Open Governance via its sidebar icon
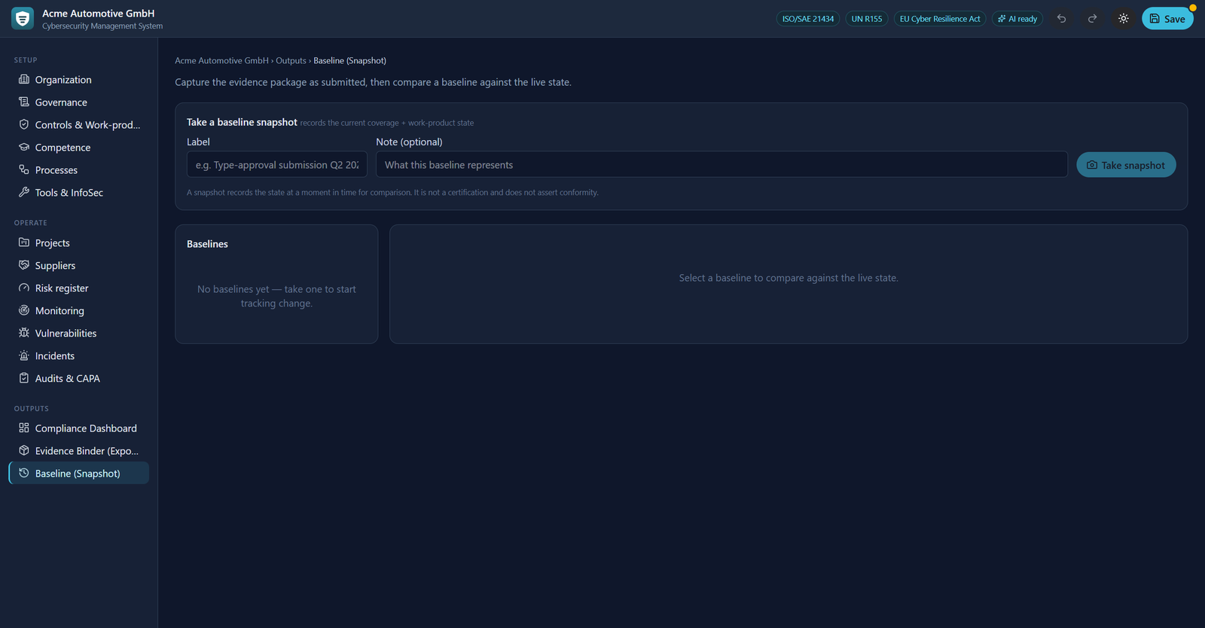 tap(24, 102)
